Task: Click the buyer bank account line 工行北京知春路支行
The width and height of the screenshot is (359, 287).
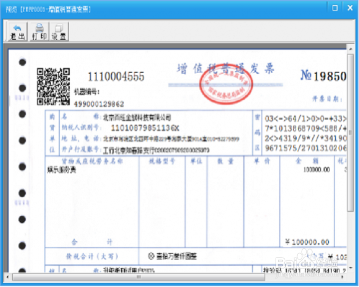Action: tap(157, 150)
